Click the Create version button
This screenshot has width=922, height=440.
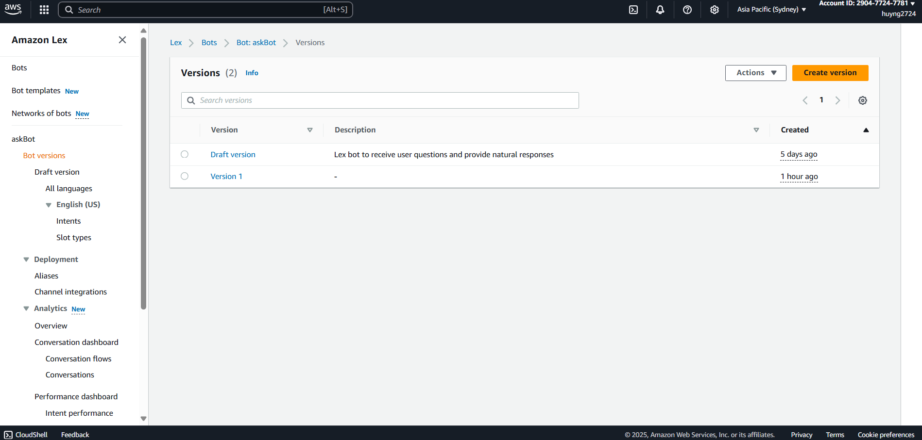tap(830, 73)
